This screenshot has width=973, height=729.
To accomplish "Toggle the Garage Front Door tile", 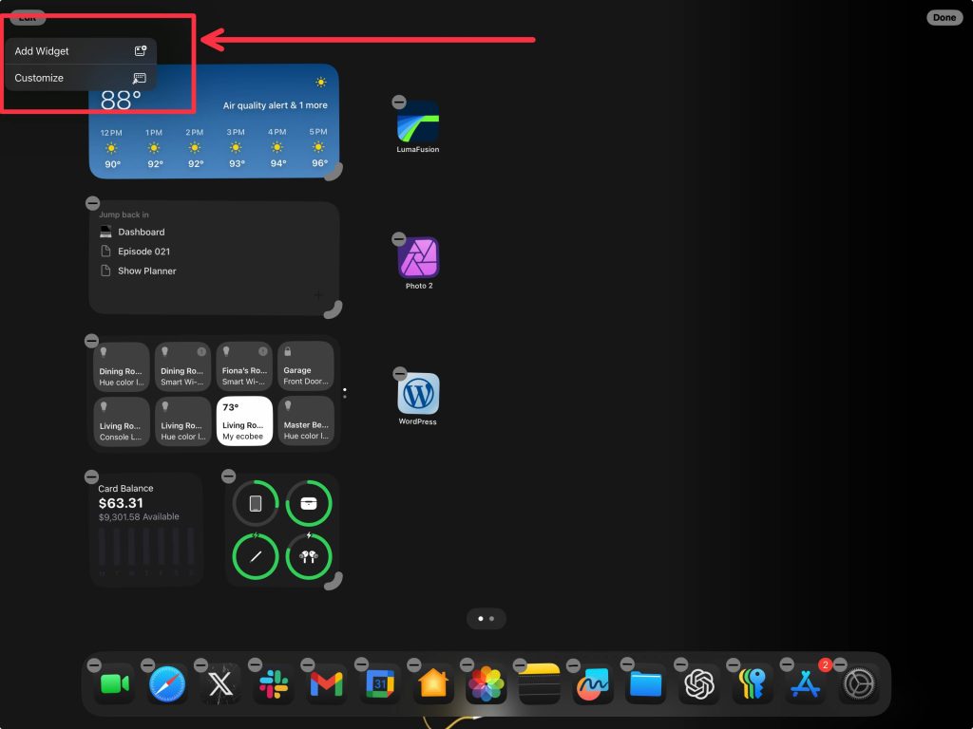I will point(306,366).
